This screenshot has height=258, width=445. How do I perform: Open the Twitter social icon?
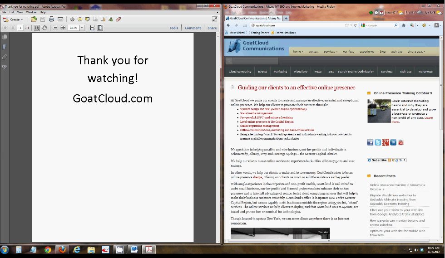point(378,142)
